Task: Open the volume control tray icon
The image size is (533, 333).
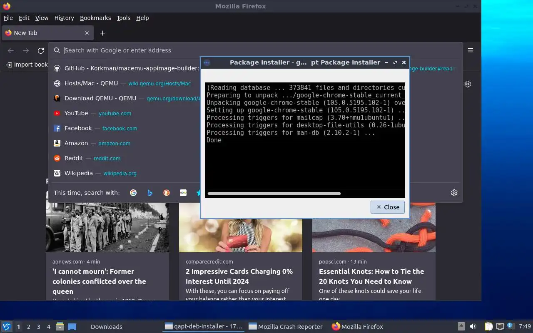Action: pos(473,326)
